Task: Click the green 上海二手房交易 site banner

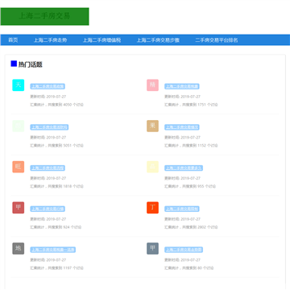Action: tap(44, 16)
